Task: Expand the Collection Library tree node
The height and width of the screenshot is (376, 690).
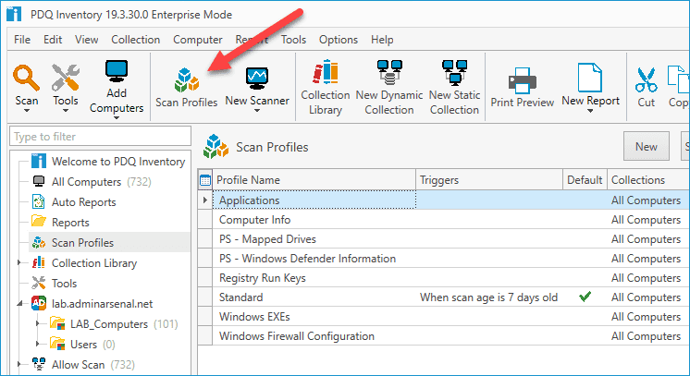Action: 19,263
